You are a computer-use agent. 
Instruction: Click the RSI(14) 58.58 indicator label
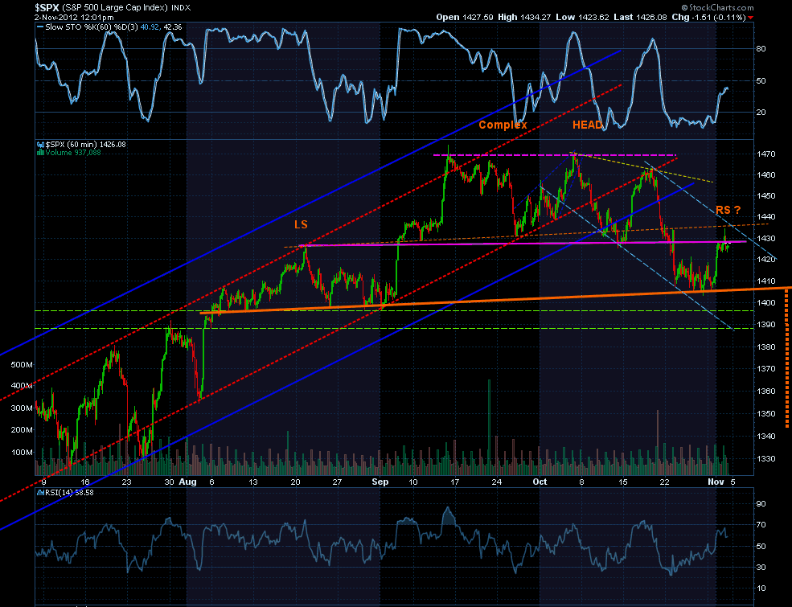tap(69, 492)
